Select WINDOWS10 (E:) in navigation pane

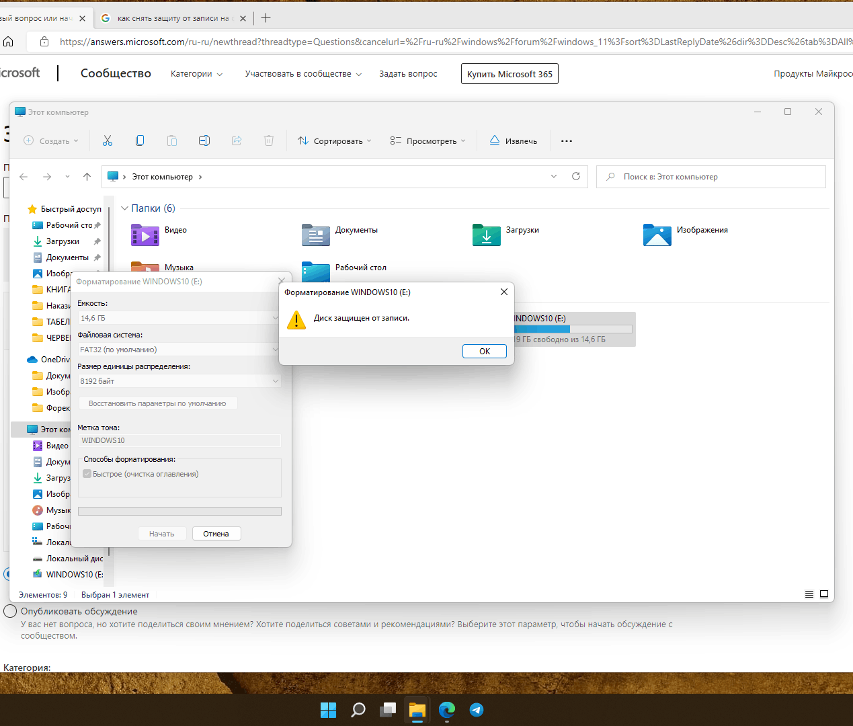(x=68, y=575)
